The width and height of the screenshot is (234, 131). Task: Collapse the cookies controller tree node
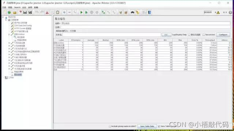(x=9, y=34)
